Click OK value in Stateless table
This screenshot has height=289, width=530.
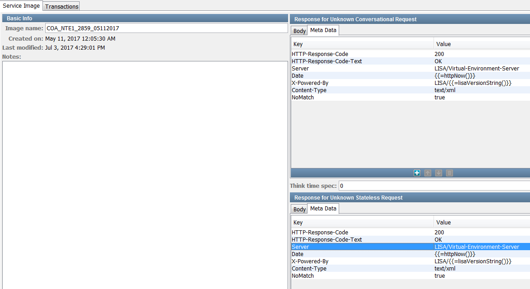pyautogui.click(x=438, y=240)
